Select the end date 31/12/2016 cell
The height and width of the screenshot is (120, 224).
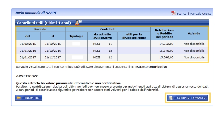(53, 51)
